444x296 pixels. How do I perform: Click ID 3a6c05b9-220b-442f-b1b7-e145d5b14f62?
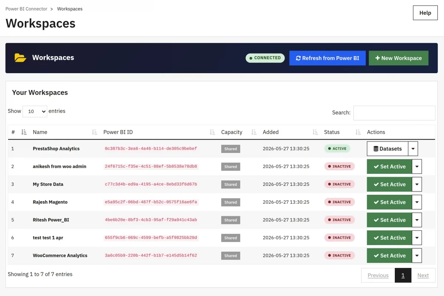[151, 255]
